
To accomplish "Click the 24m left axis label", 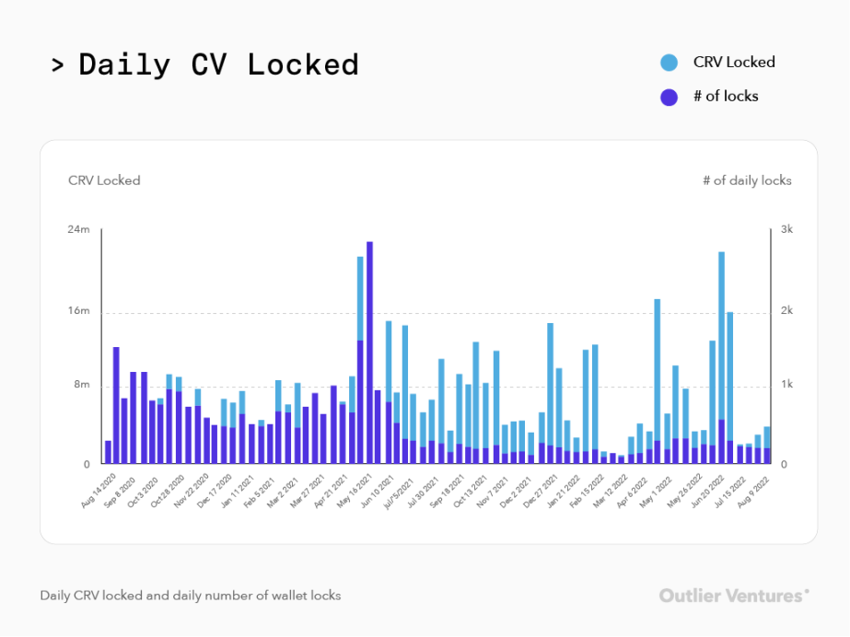I will (x=78, y=229).
